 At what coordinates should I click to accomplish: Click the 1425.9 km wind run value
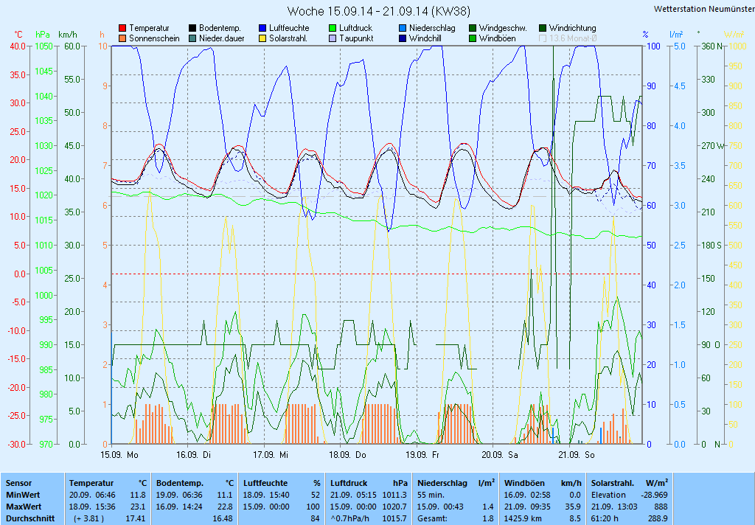pyautogui.click(x=524, y=519)
